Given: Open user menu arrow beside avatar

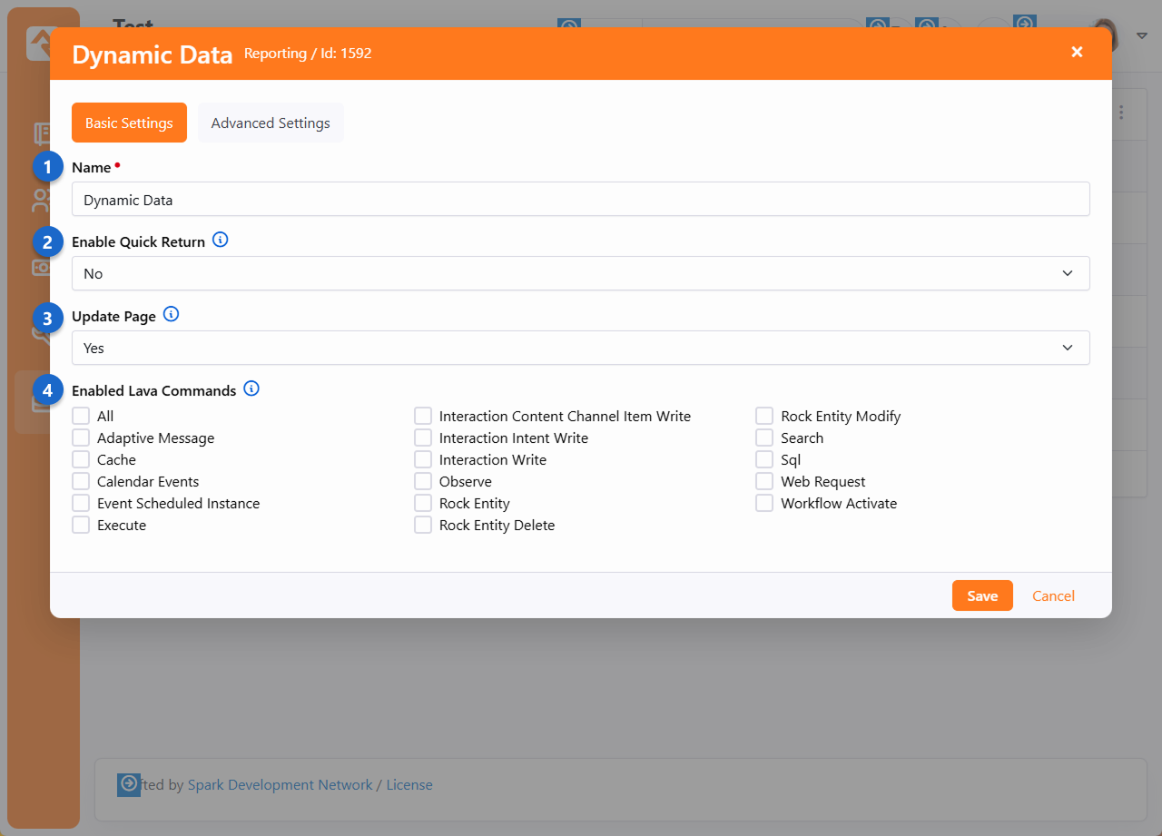Looking at the screenshot, I should point(1141,36).
